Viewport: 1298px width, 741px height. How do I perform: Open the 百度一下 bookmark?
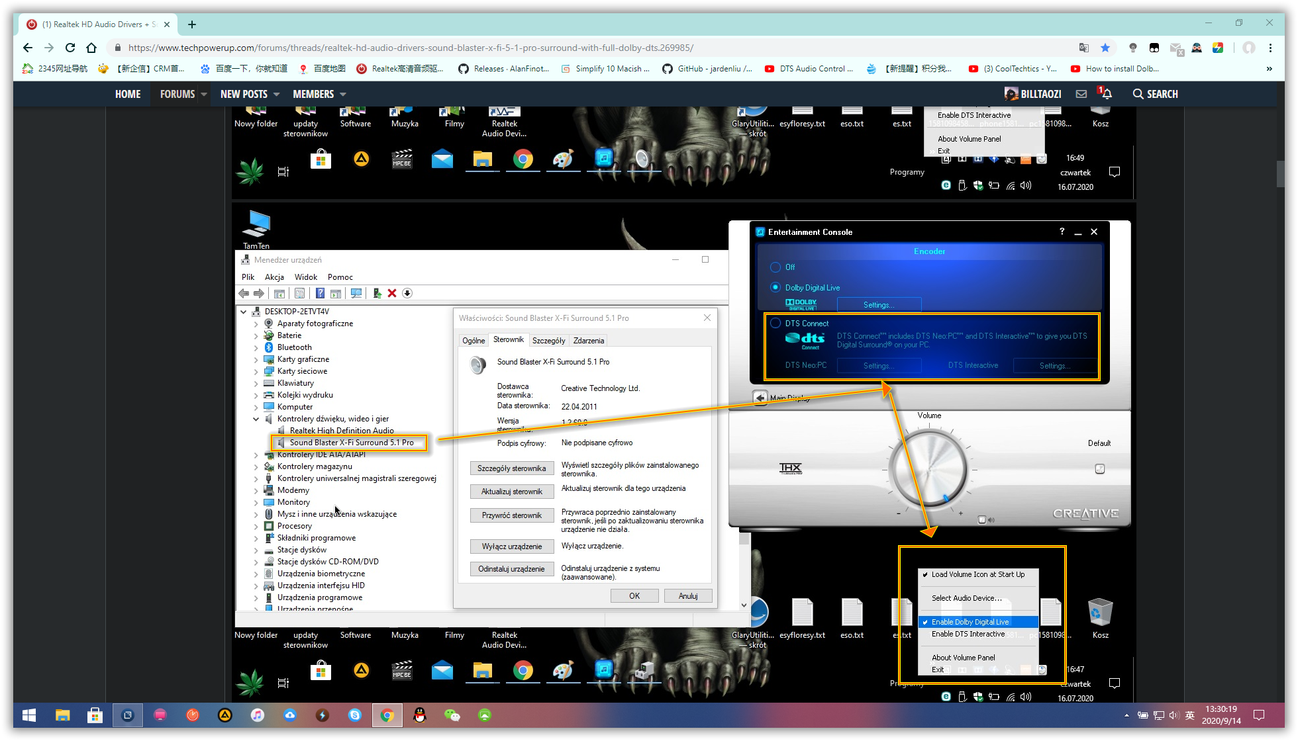coord(244,69)
